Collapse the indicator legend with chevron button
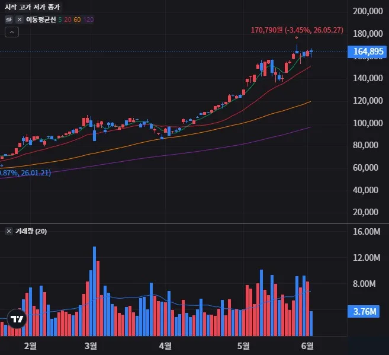Viewport: 389px width, 355px height. pyautogui.click(x=12, y=32)
